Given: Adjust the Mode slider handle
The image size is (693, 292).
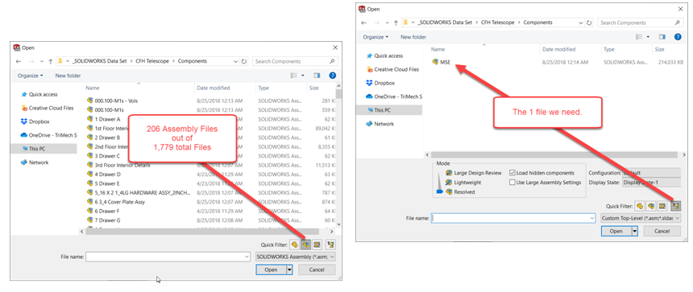Looking at the screenshot, I should [x=439, y=191].
